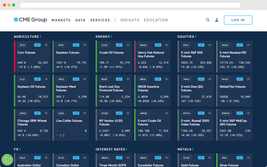Click briefcase icon on Brent Last Day card

click(x=128, y=79)
